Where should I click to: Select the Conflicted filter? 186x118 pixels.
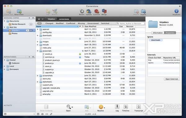pos(71,23)
